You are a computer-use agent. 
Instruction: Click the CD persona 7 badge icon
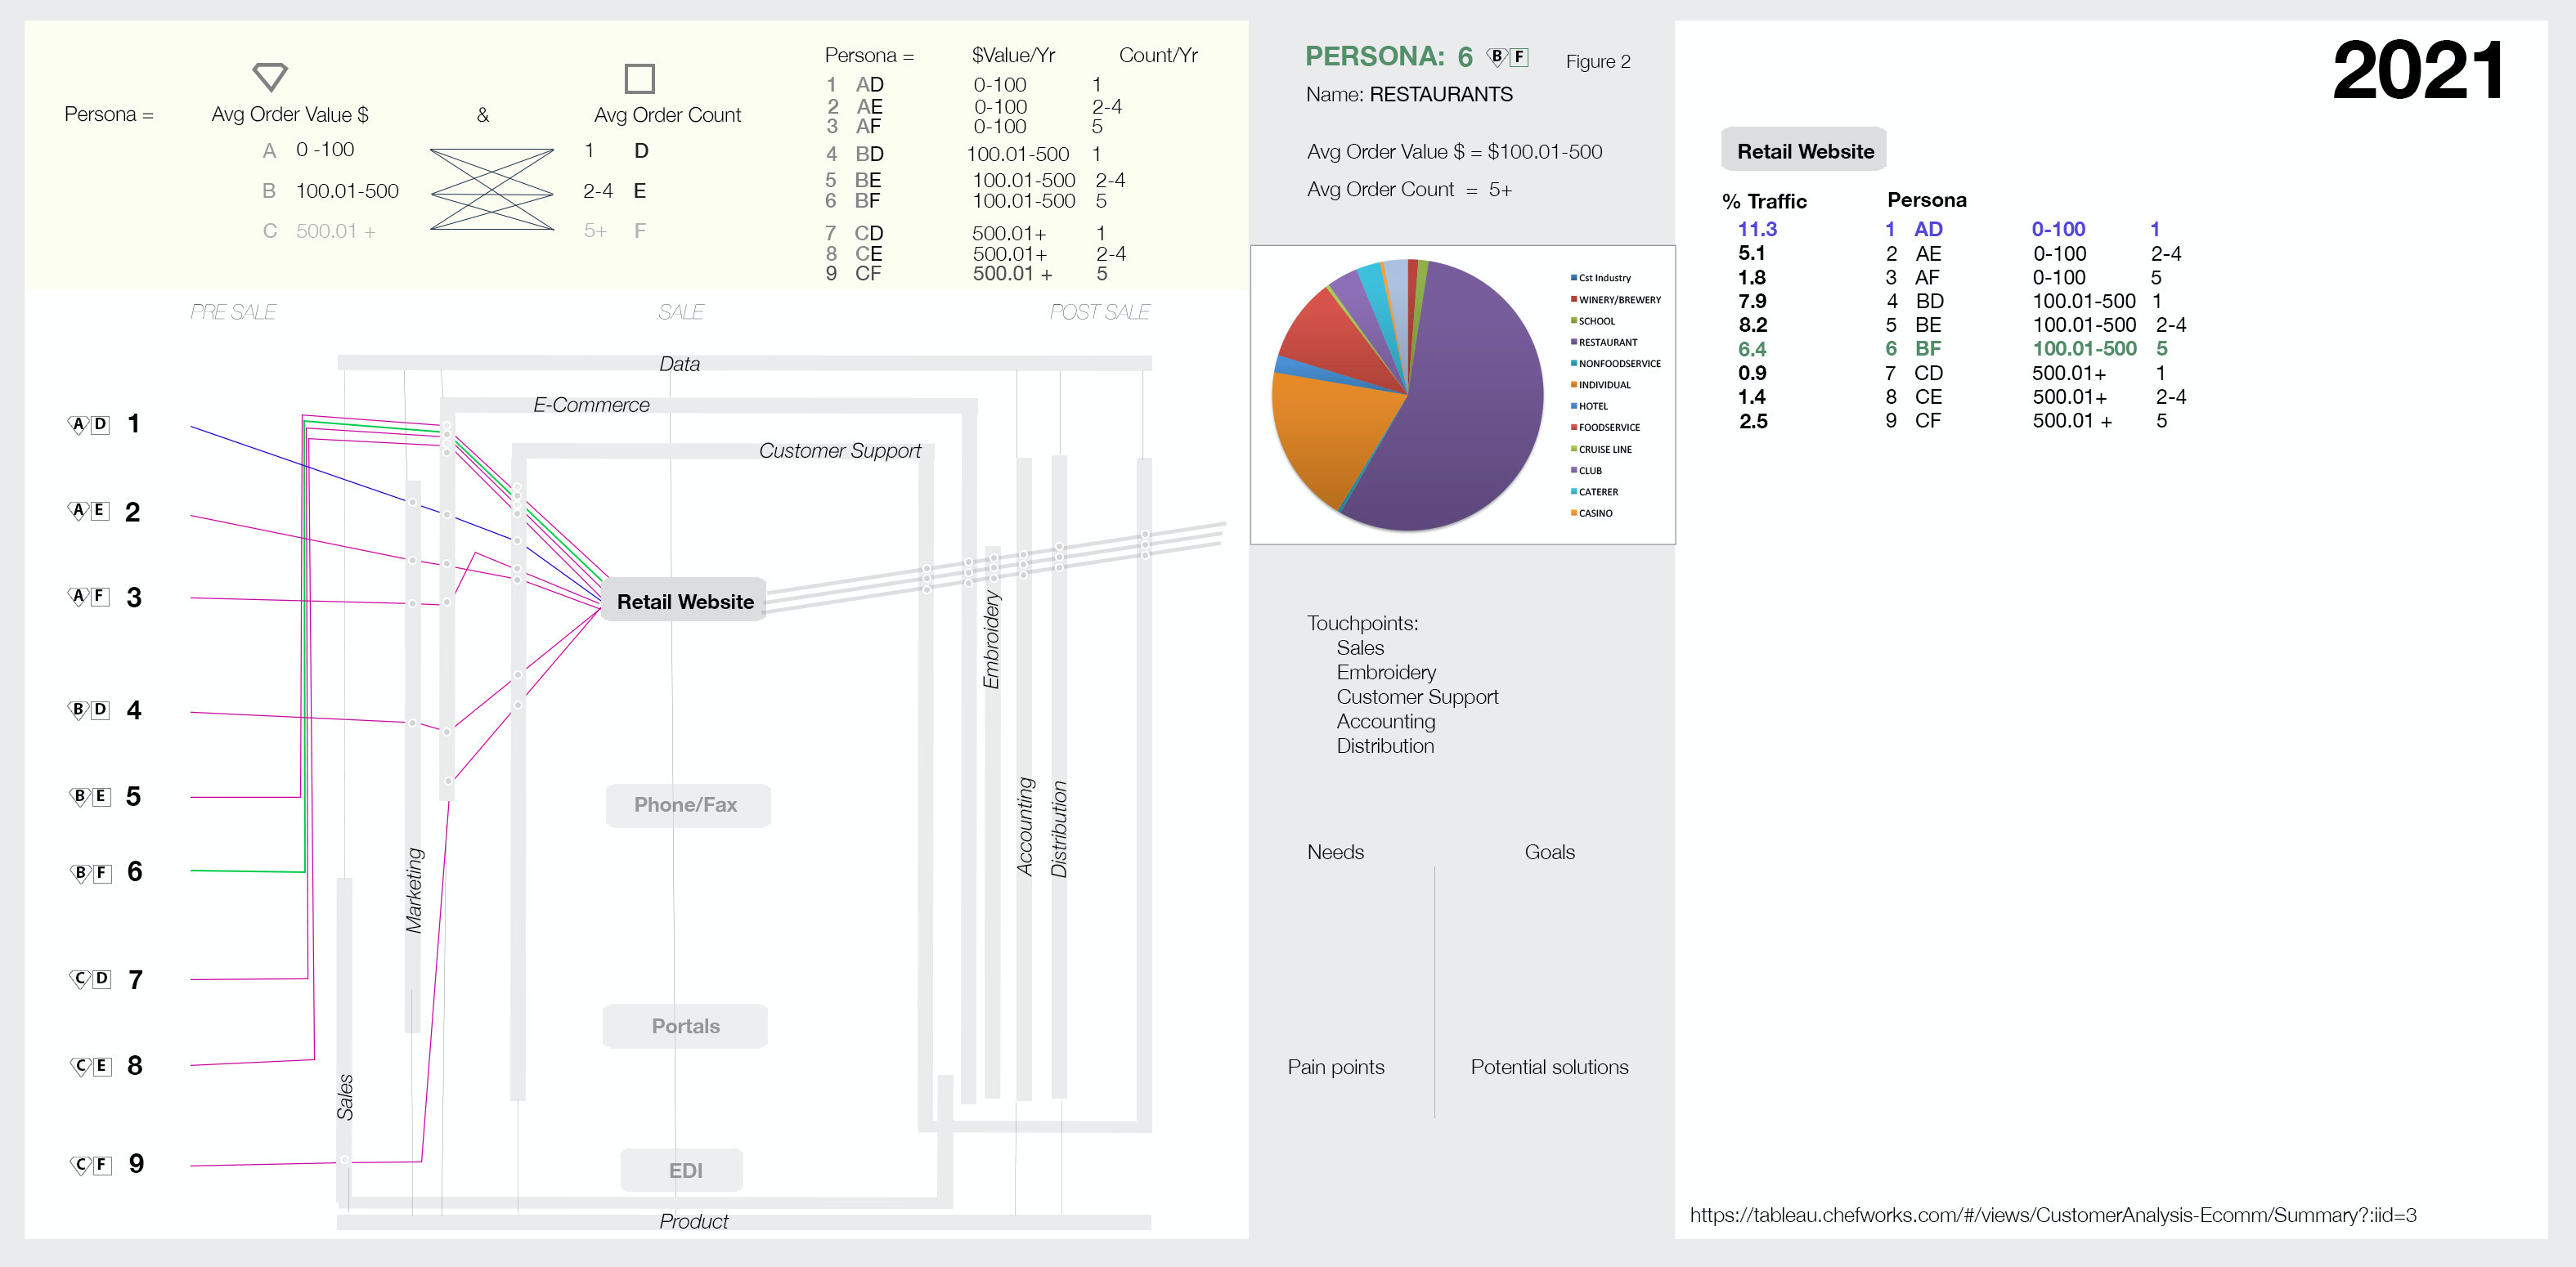pyautogui.click(x=90, y=979)
